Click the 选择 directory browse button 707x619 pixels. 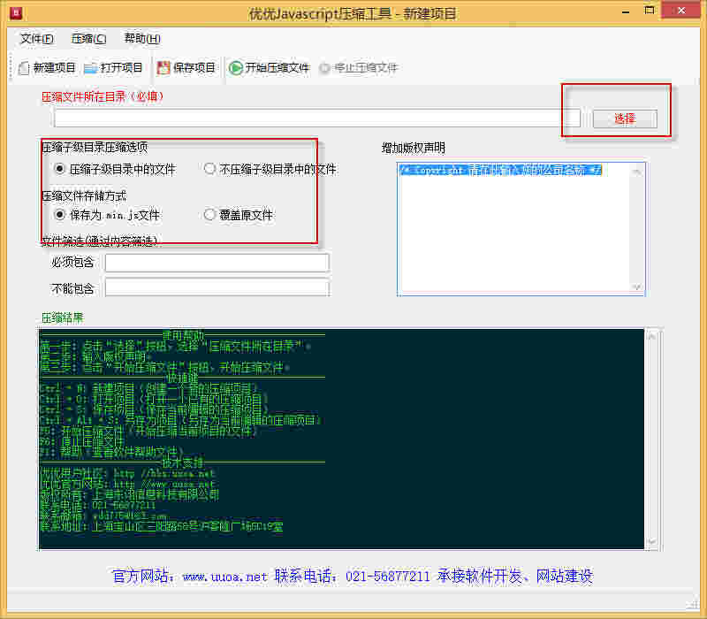point(625,118)
